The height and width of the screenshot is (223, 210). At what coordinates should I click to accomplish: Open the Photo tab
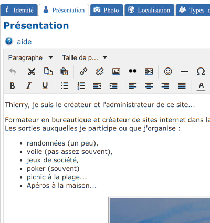(x=107, y=10)
